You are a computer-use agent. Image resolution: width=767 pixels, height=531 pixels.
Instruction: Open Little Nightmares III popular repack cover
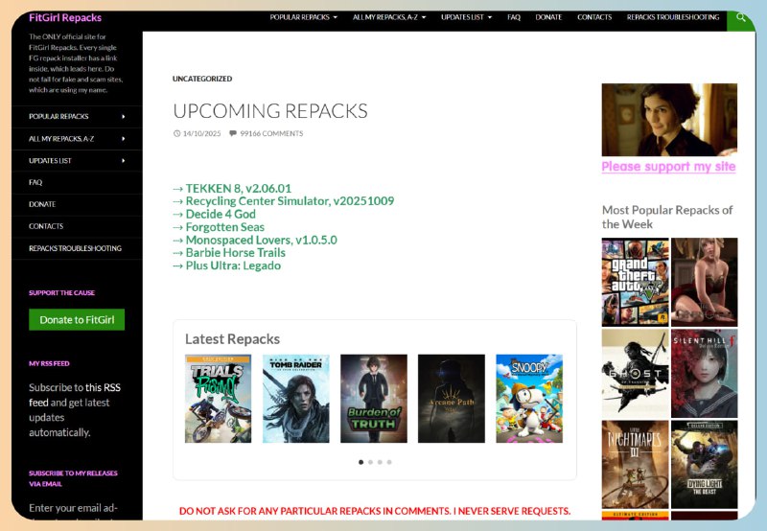[635, 465]
